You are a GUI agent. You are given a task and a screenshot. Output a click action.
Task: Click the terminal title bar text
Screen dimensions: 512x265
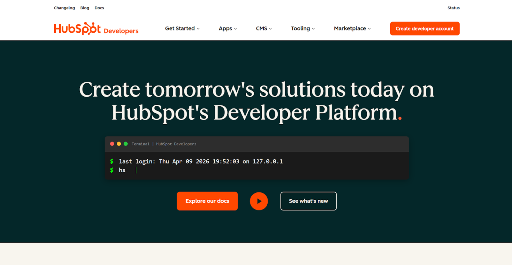coord(164,144)
